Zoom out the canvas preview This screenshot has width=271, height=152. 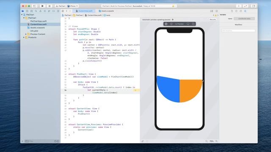pyautogui.click(x=206, y=141)
